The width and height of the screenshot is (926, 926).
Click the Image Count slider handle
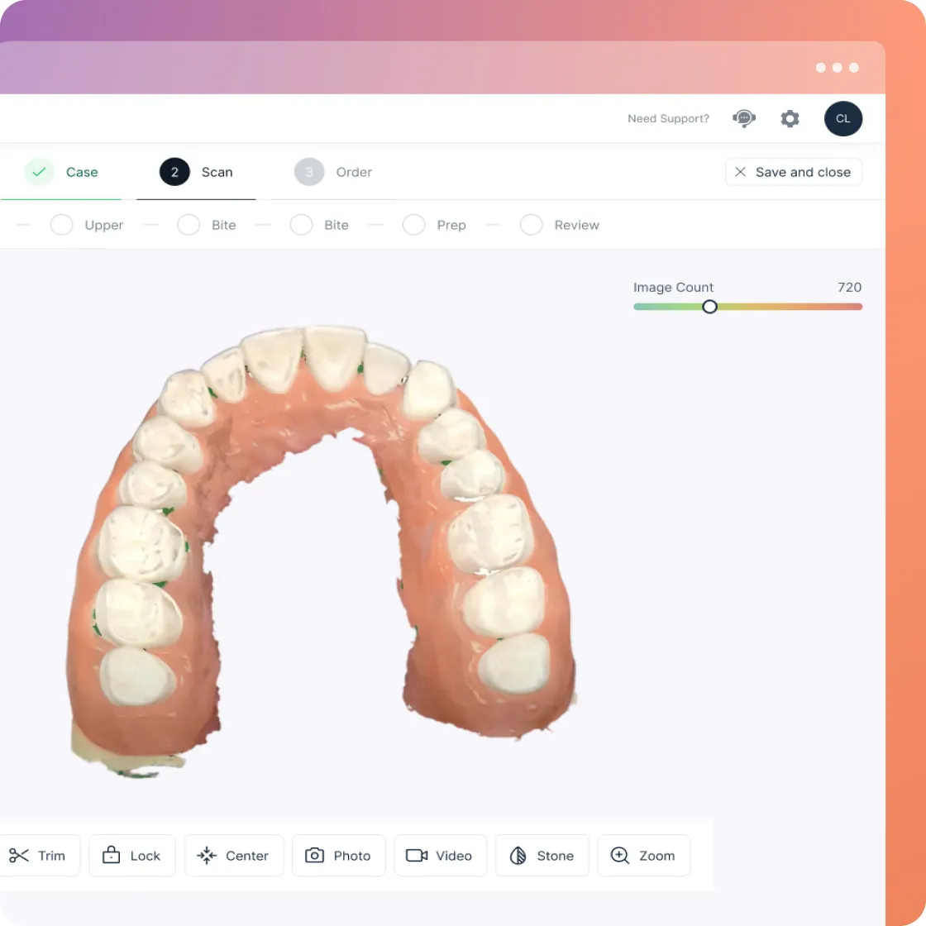710,307
